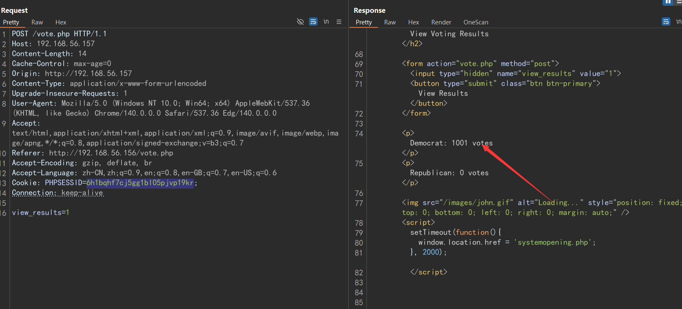Toggle hide non-printable characters eye icon in Request
The height and width of the screenshot is (309, 682).
coord(300,22)
